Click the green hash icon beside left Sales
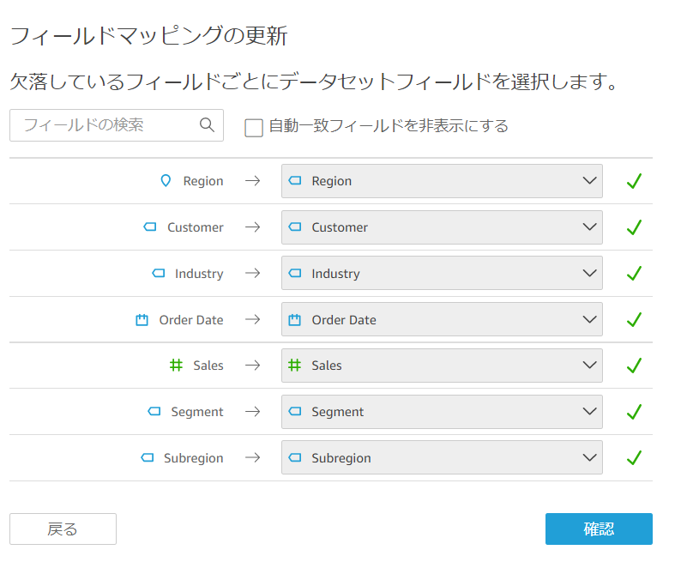The width and height of the screenshot is (675, 562). click(176, 366)
